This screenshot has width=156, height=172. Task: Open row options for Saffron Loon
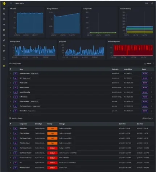[x=152, y=97]
